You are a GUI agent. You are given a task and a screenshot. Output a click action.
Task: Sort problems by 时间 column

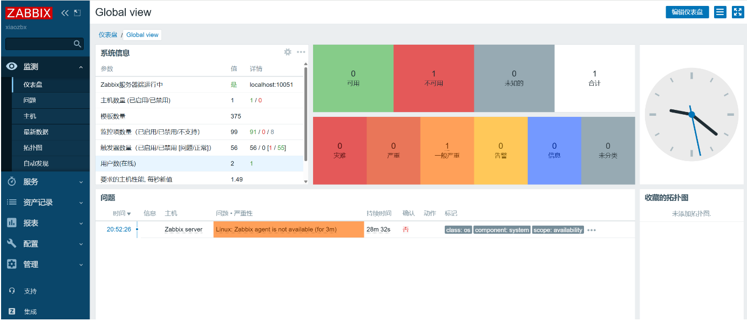pos(121,214)
